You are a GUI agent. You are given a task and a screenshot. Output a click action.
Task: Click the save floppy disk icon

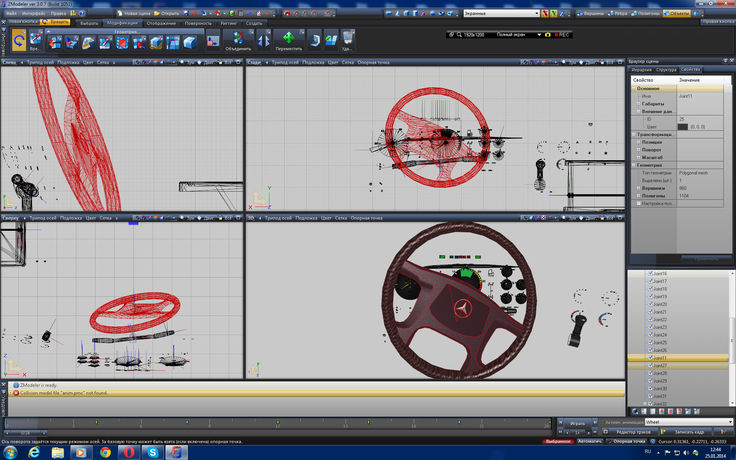click(186, 13)
